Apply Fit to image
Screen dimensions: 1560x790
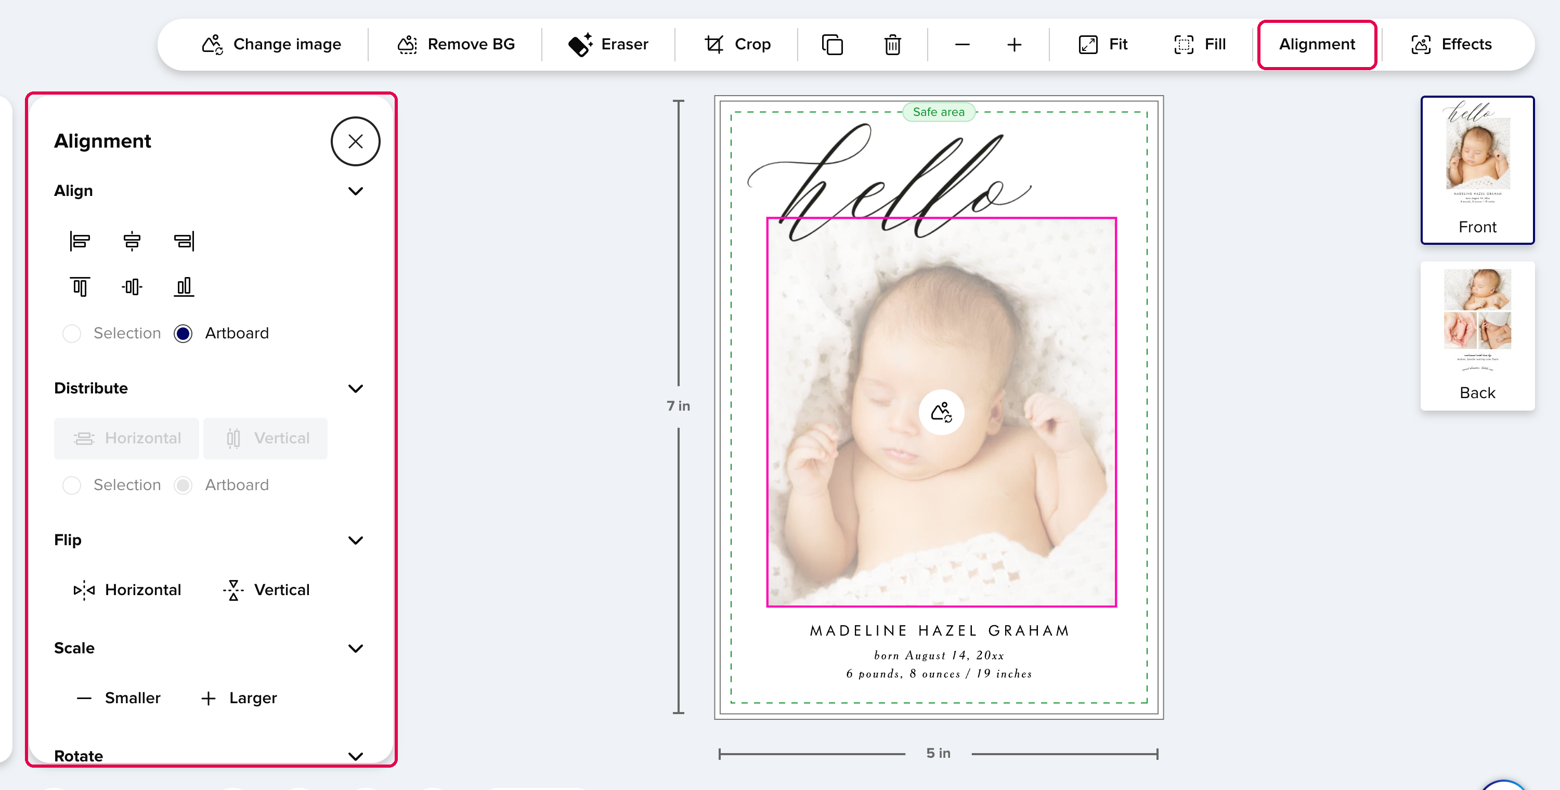coord(1102,44)
